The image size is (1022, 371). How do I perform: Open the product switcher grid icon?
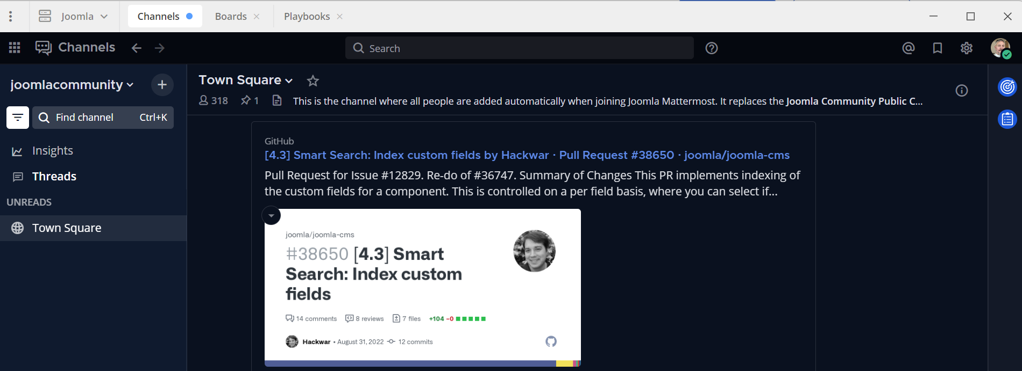tap(15, 48)
